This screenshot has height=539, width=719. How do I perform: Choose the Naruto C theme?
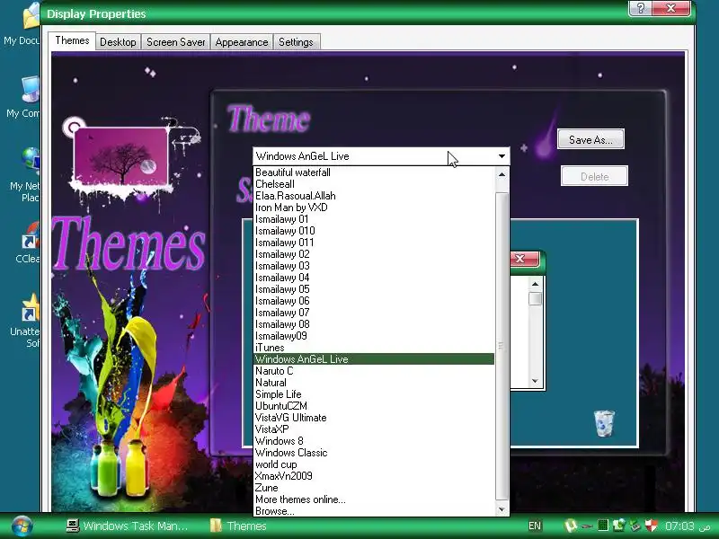pyautogui.click(x=374, y=371)
